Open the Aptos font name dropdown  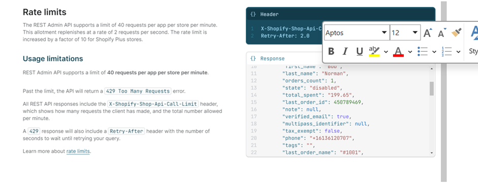click(384, 32)
